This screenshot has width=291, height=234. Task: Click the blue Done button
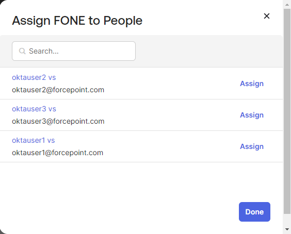254,212
